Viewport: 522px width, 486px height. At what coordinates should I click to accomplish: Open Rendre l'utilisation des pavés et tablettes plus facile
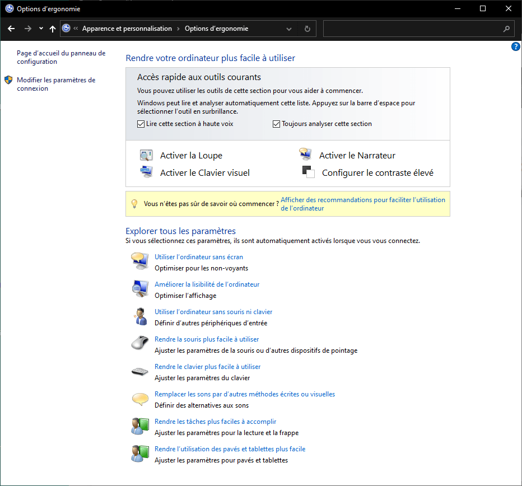click(230, 449)
